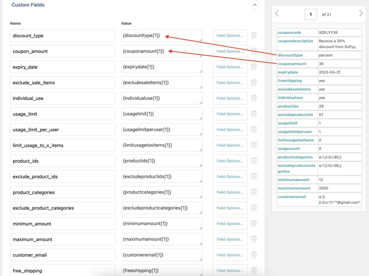Click the Value input for individual_use

[x=161, y=98]
